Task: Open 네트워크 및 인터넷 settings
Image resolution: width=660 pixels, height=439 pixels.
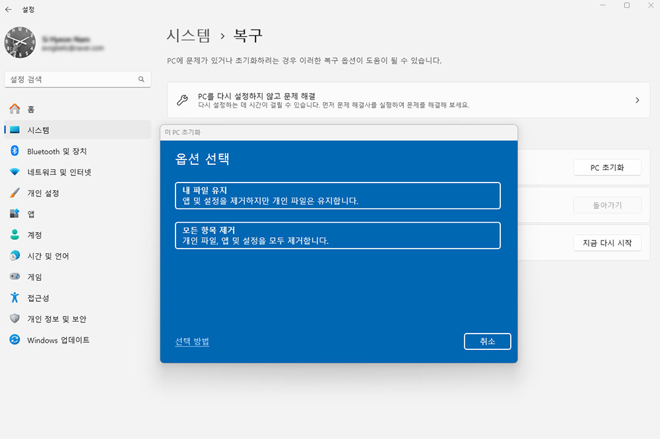Action: [77, 172]
